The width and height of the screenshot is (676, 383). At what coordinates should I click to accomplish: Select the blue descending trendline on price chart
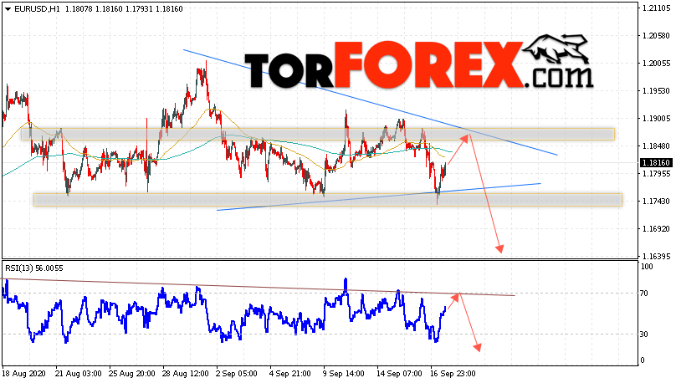click(x=370, y=102)
